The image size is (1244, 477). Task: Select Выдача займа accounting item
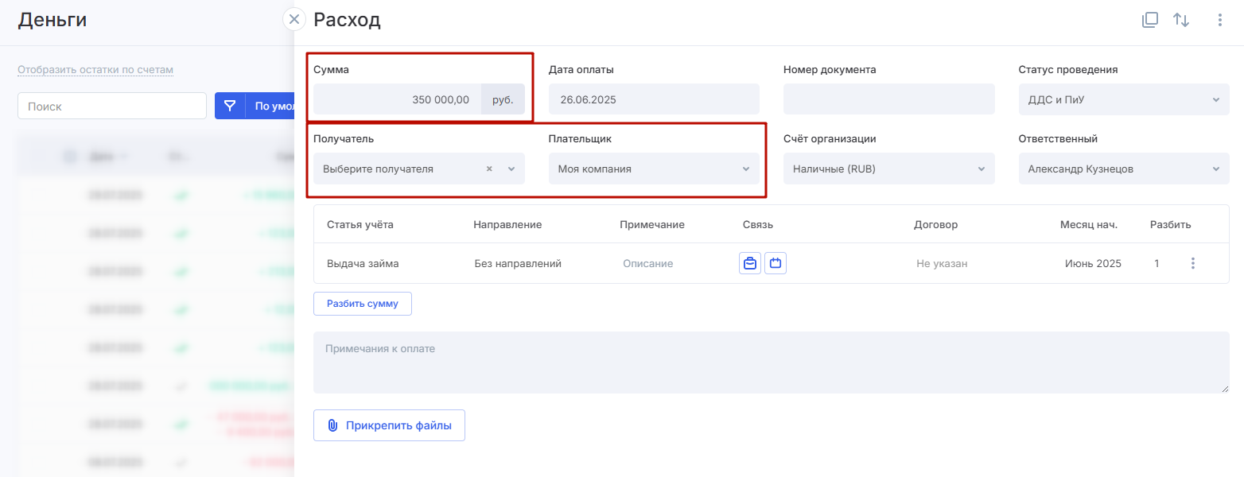pyautogui.click(x=363, y=263)
